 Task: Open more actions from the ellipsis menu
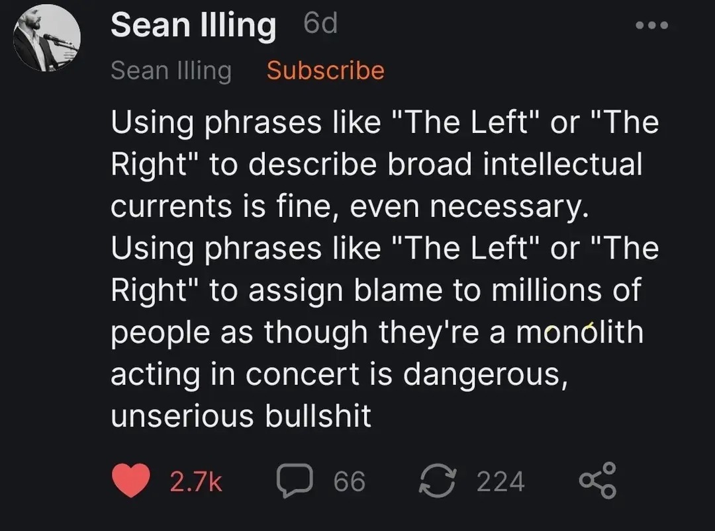pos(651,25)
